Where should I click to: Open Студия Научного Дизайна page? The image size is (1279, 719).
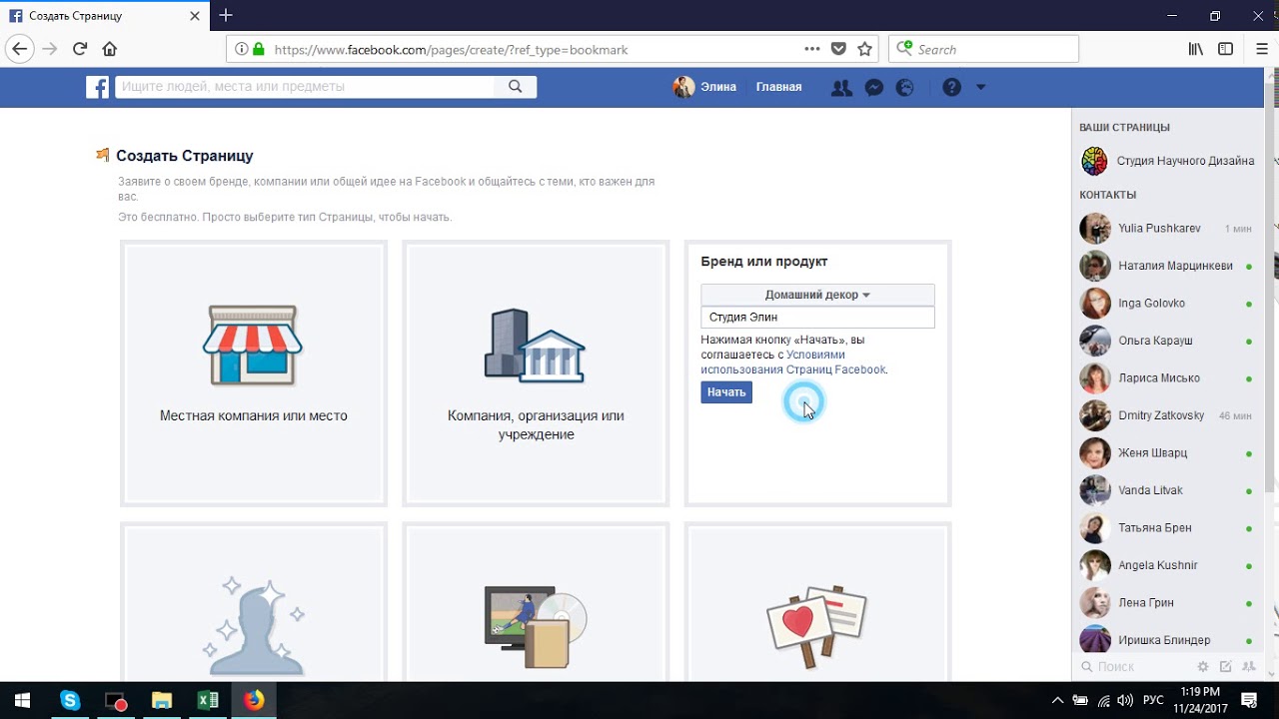click(1167, 161)
